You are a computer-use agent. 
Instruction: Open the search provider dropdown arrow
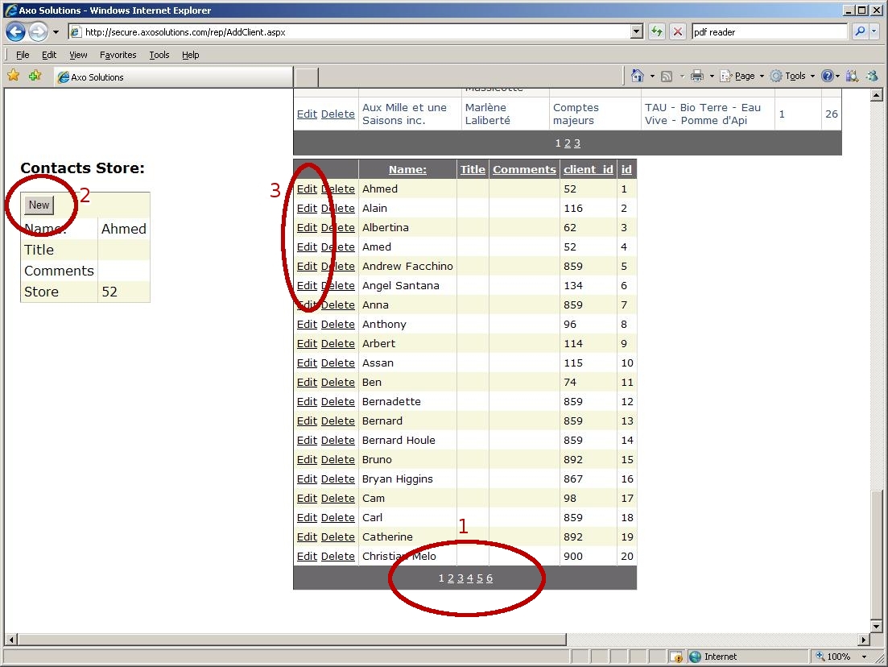point(874,31)
